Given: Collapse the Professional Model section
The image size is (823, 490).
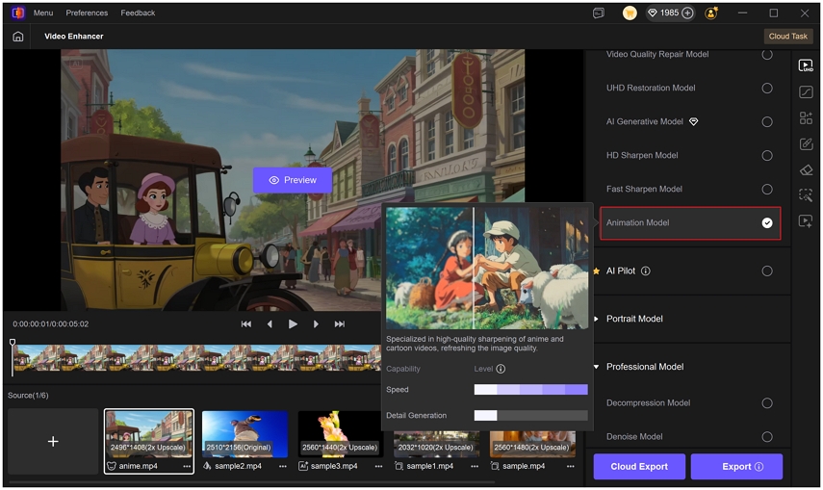Looking at the screenshot, I should tap(596, 367).
